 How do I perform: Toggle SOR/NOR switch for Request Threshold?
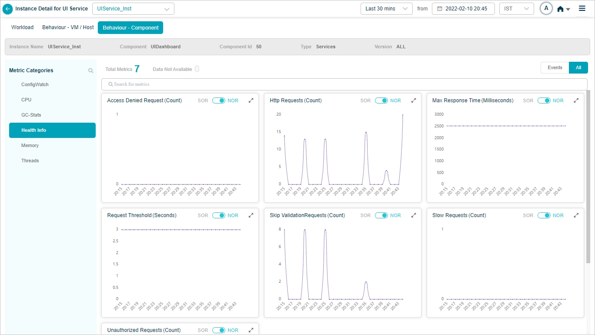(x=219, y=215)
